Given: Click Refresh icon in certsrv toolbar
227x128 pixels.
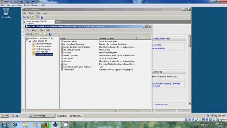Looking at the screenshot, I should click(41, 34).
